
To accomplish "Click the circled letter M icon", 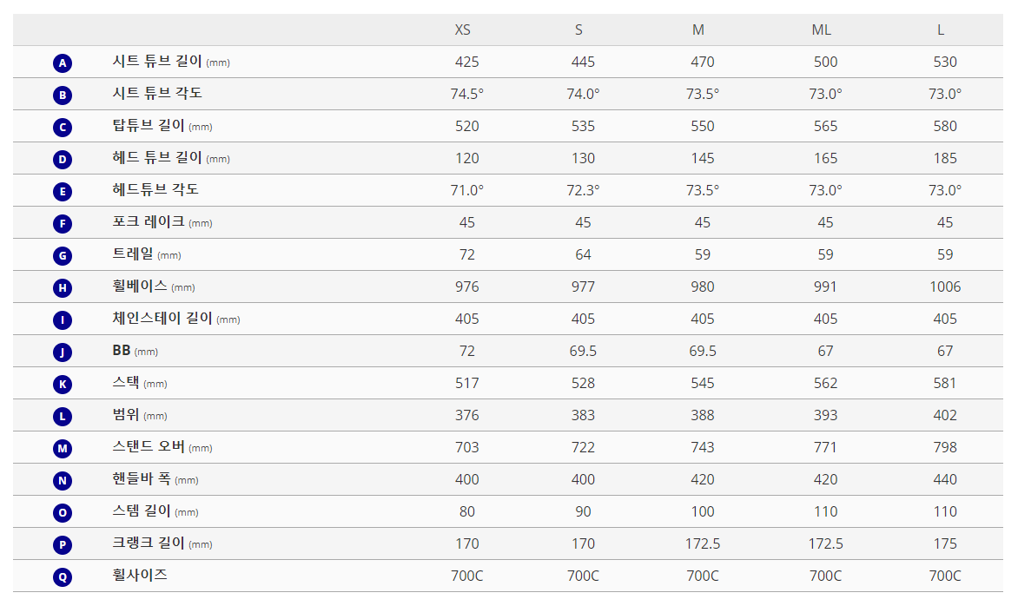I will click(x=63, y=449).
